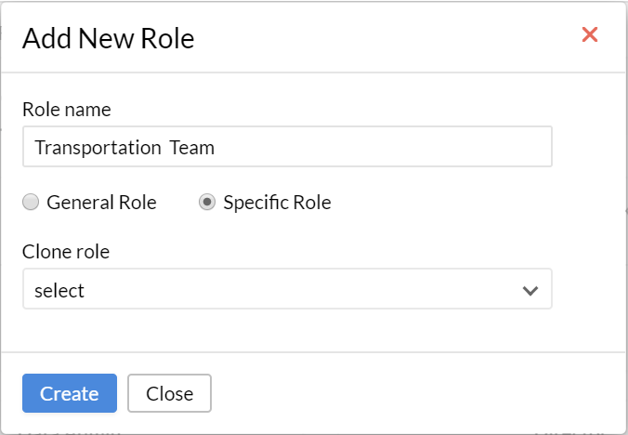Focus the Role name input field
Screen dimensions: 628x435
(287, 147)
